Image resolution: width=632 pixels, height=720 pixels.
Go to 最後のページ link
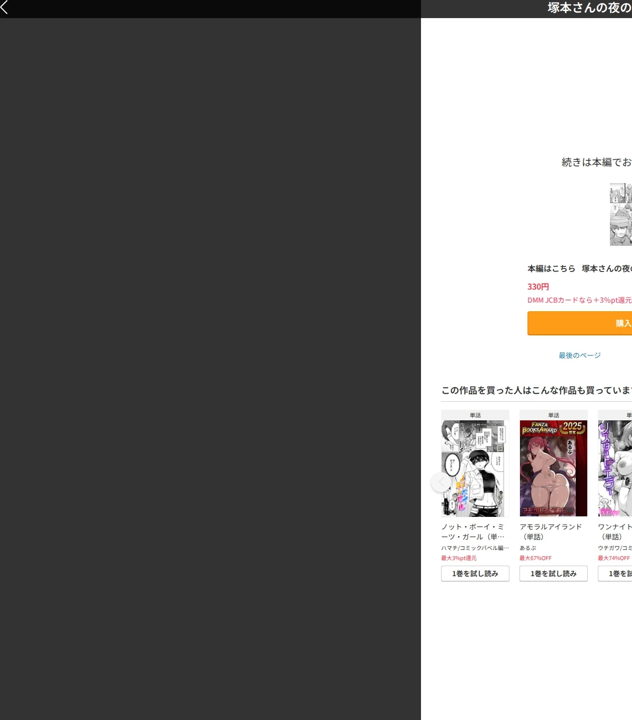[580, 355]
